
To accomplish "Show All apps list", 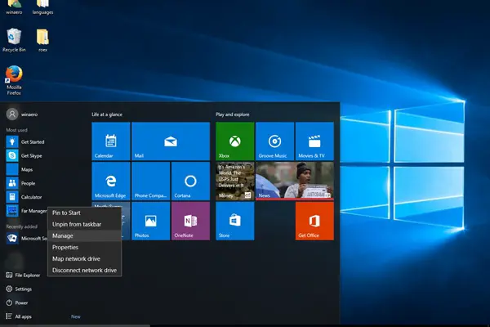I will point(19,316).
